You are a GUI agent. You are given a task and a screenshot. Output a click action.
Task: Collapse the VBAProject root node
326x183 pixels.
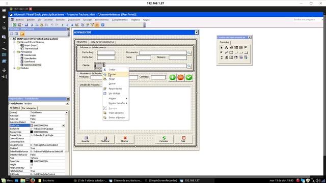pos(11,39)
